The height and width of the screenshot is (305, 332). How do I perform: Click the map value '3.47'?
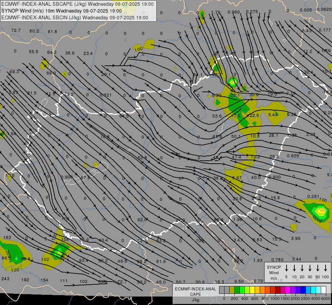click(x=238, y=240)
